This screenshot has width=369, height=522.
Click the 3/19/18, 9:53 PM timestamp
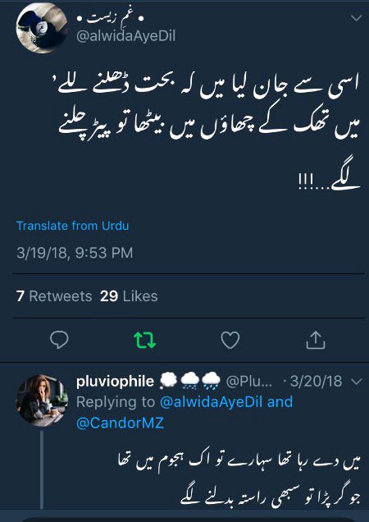[75, 253]
